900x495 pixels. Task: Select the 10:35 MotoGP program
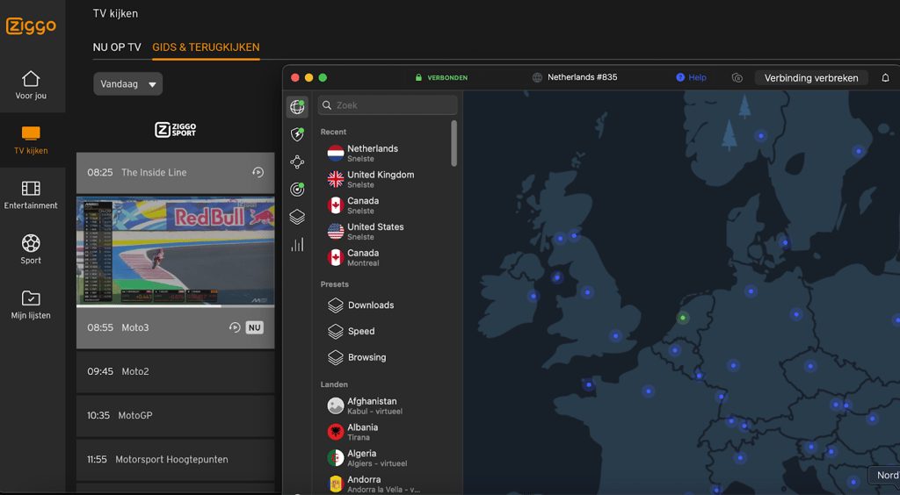point(176,415)
